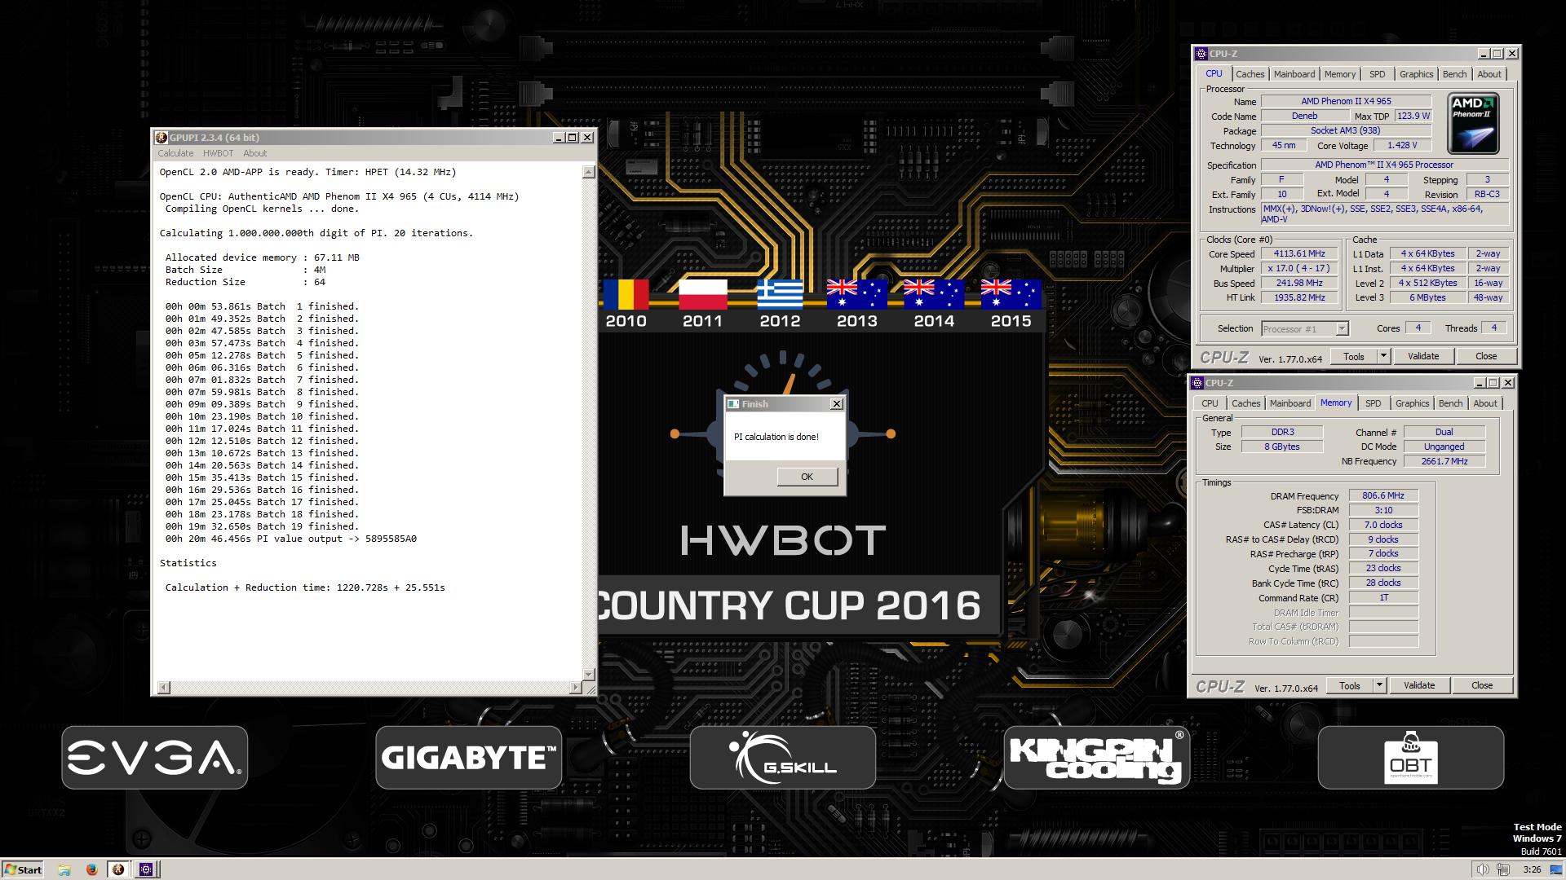
Task: Click the GPUPI title bar icon
Action: (161, 138)
